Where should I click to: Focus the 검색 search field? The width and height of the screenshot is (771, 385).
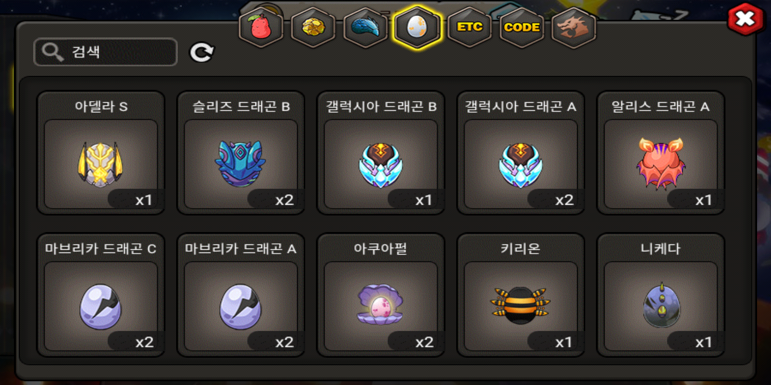pos(105,52)
